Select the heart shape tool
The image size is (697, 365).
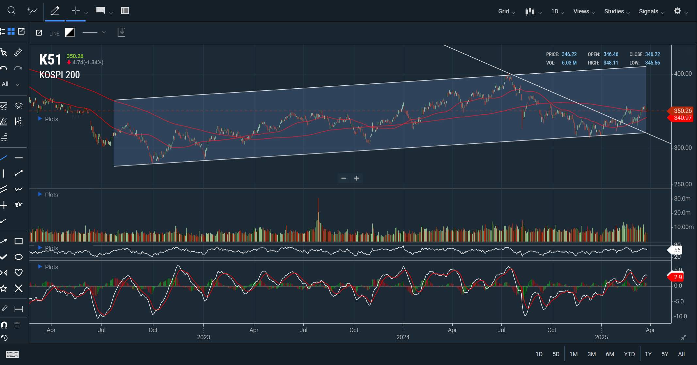[x=19, y=272]
